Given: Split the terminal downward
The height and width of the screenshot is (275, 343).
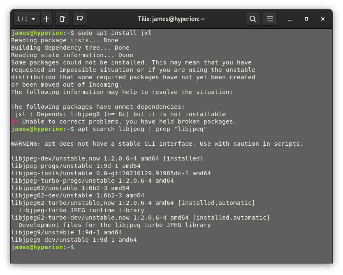Looking at the screenshot, I should (x=79, y=18).
